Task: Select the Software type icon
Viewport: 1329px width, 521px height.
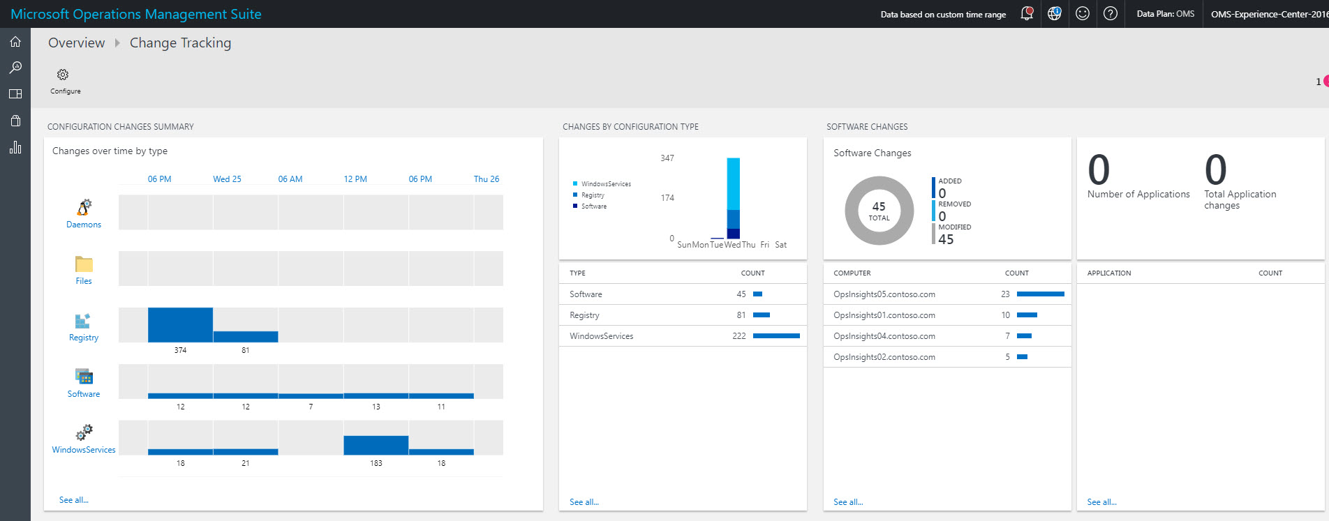Action: click(x=84, y=377)
